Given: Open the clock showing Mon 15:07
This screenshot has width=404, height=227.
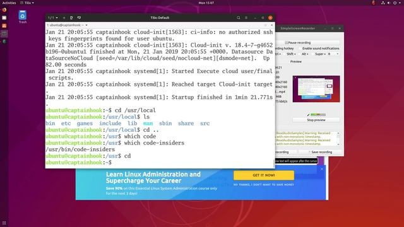Looking at the screenshot, I should click(206, 3).
